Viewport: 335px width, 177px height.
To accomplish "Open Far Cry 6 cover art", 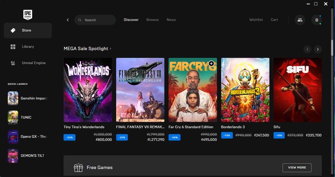I will click(x=193, y=90).
